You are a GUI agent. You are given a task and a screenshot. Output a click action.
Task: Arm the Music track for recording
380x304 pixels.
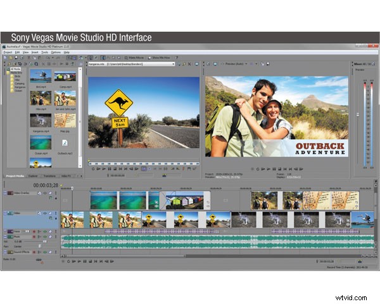pos(34,237)
